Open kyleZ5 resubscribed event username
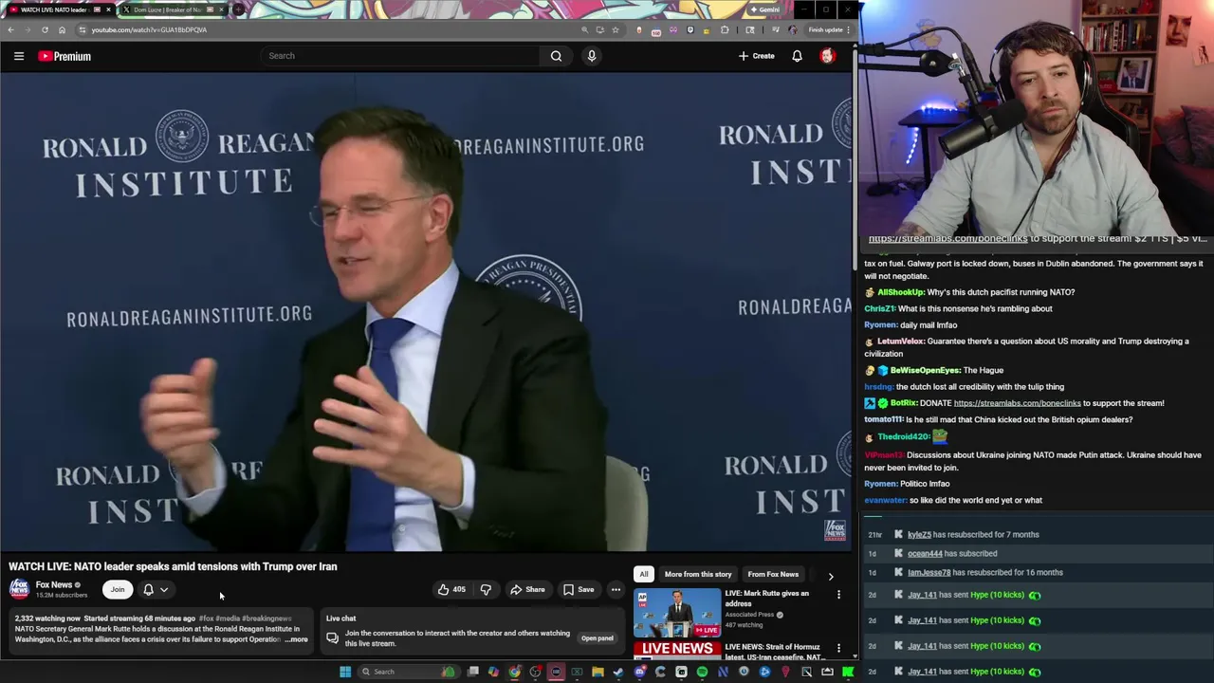 (919, 535)
